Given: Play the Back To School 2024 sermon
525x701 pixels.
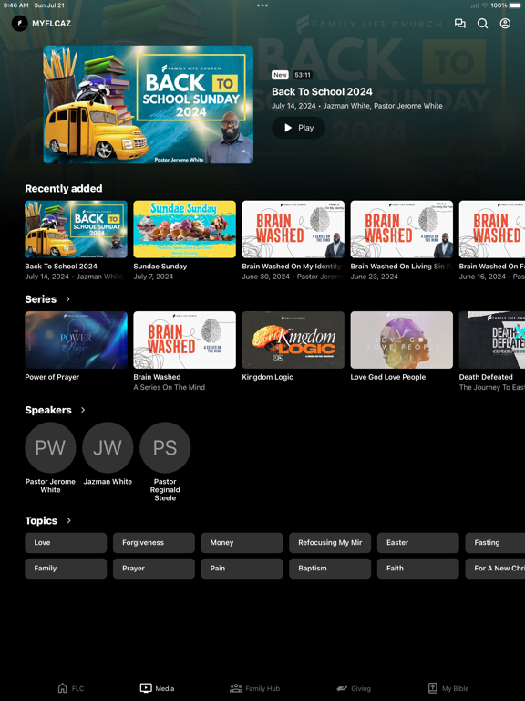Looking at the screenshot, I should [x=299, y=128].
